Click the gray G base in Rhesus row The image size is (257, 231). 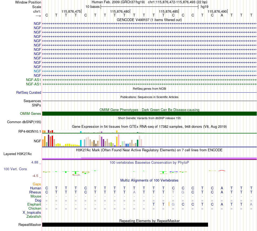coord(183,192)
